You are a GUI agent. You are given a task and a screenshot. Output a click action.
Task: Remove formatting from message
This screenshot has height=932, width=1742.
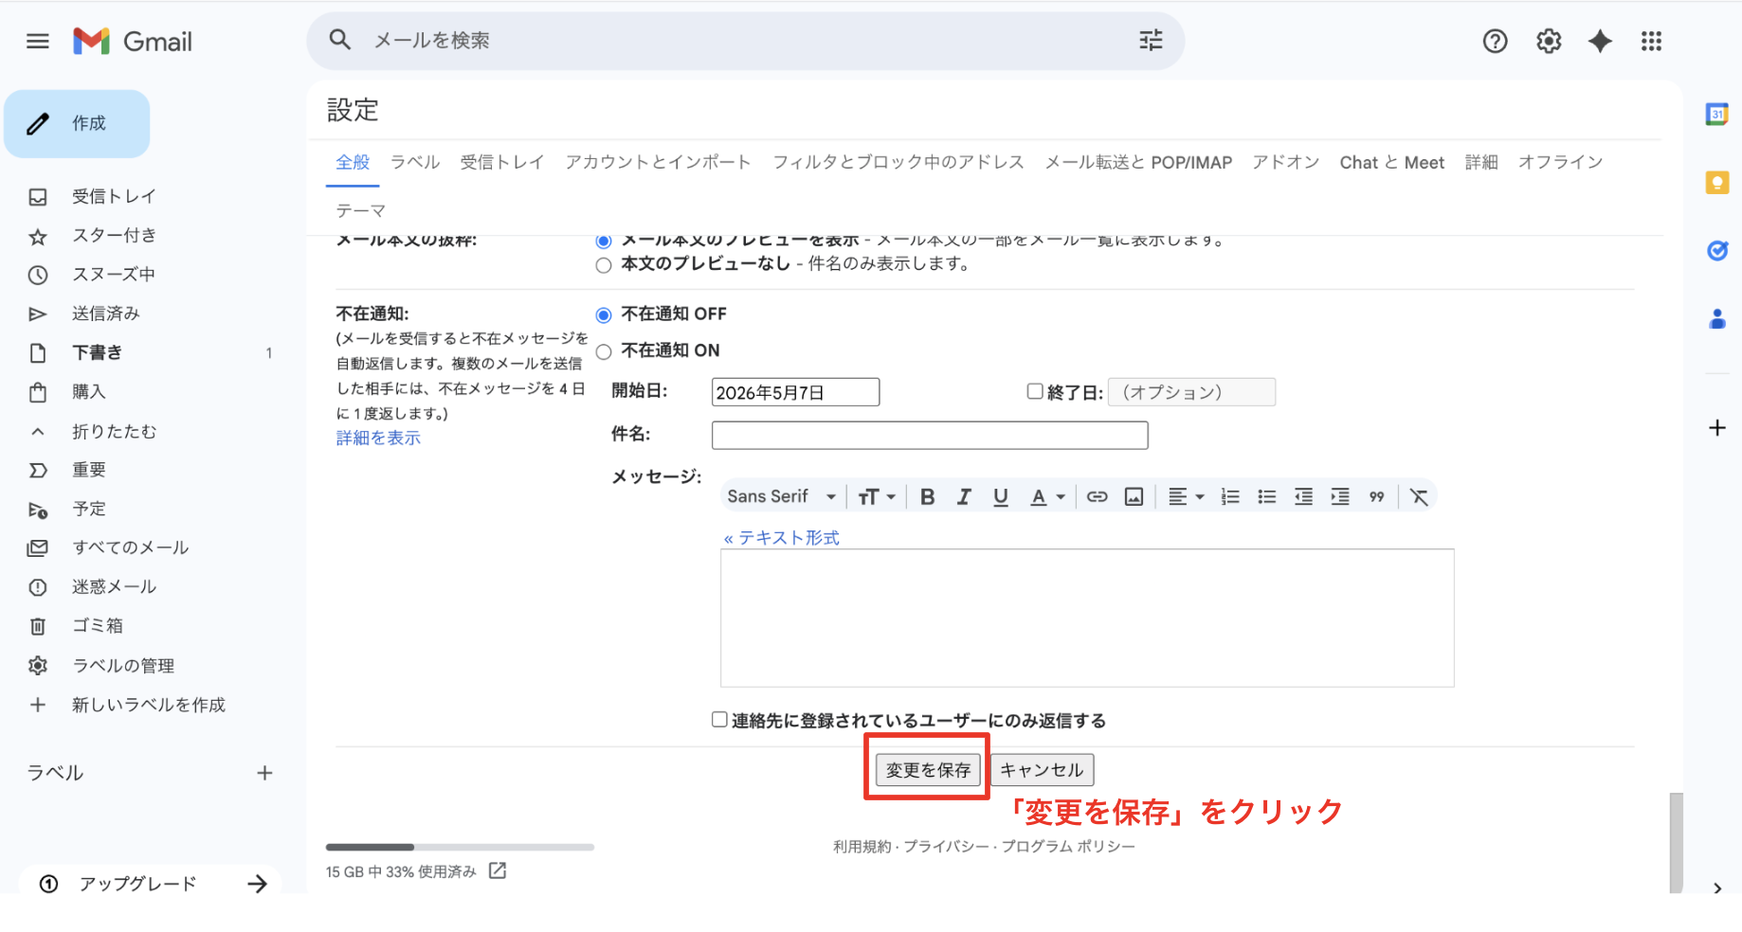1419,496
